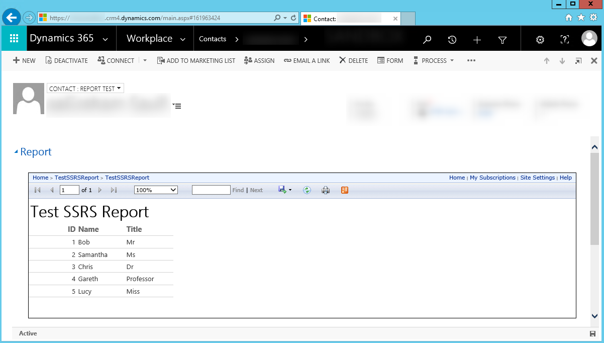Refresh the SSRS report
Viewport: 604px width, 343px height.
307,190
